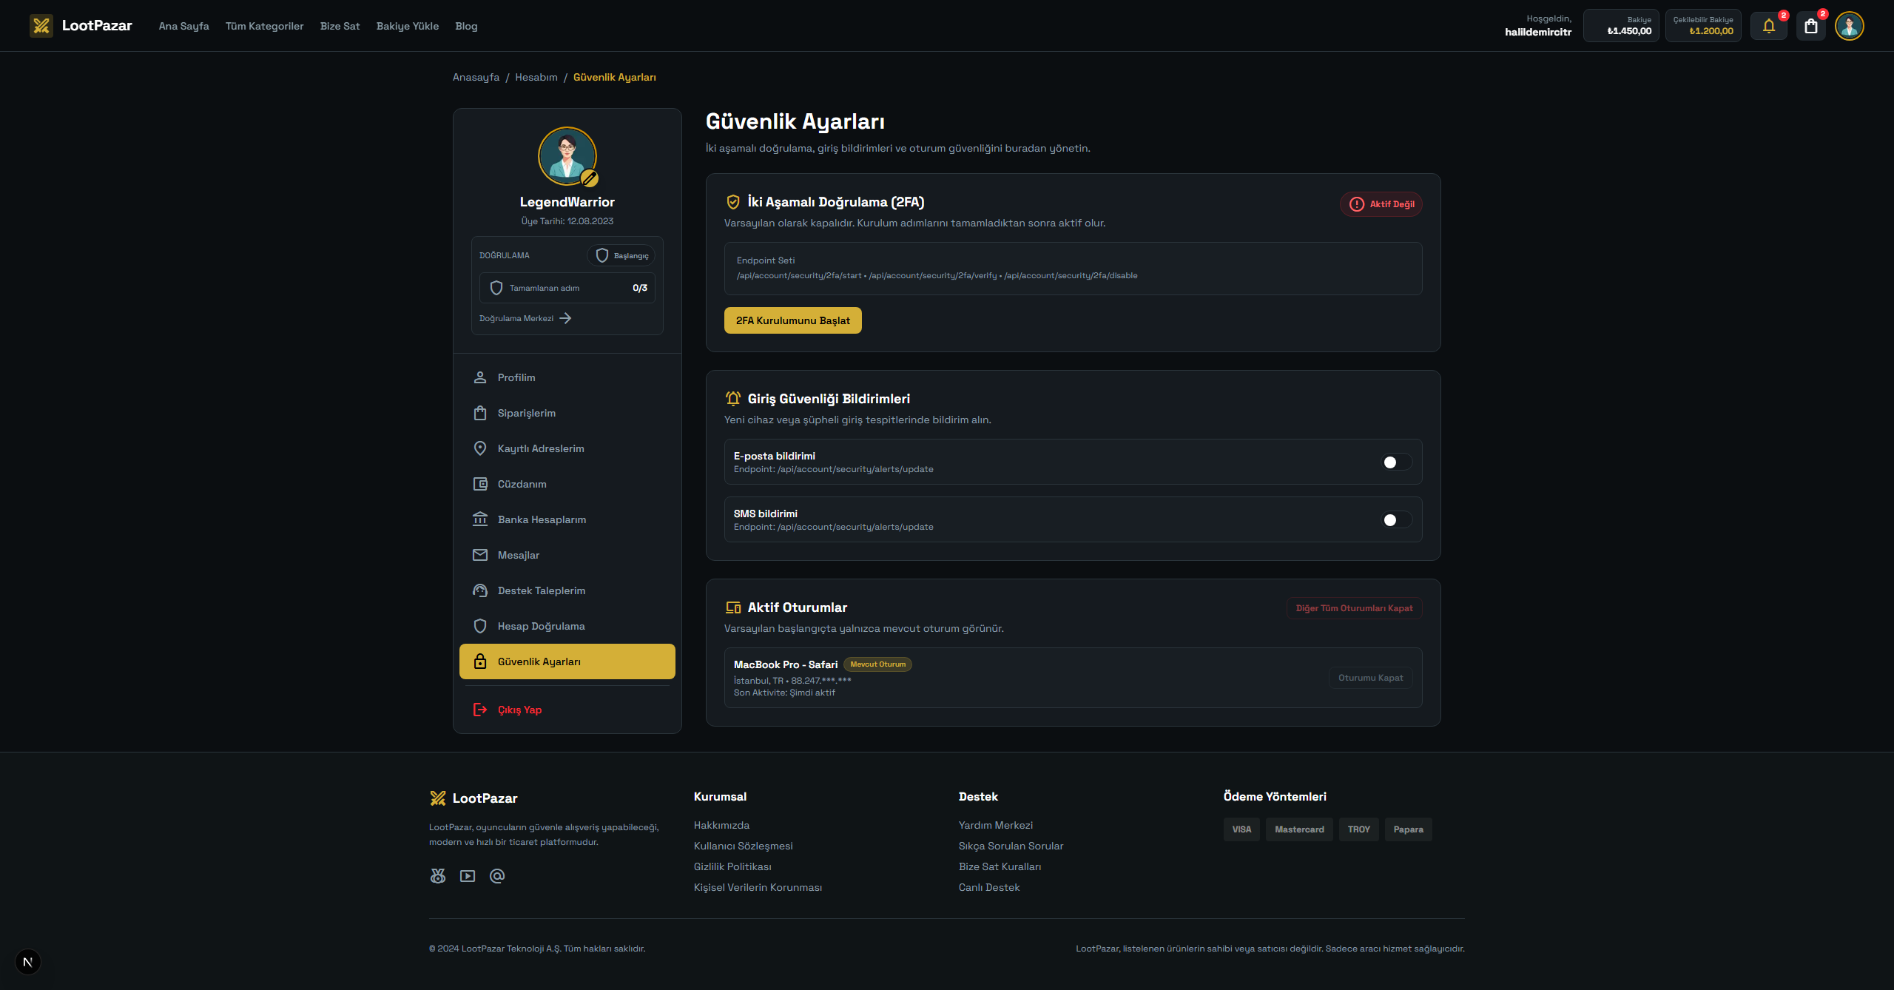Open the notifications bell icon
1894x990 pixels.
click(1769, 26)
